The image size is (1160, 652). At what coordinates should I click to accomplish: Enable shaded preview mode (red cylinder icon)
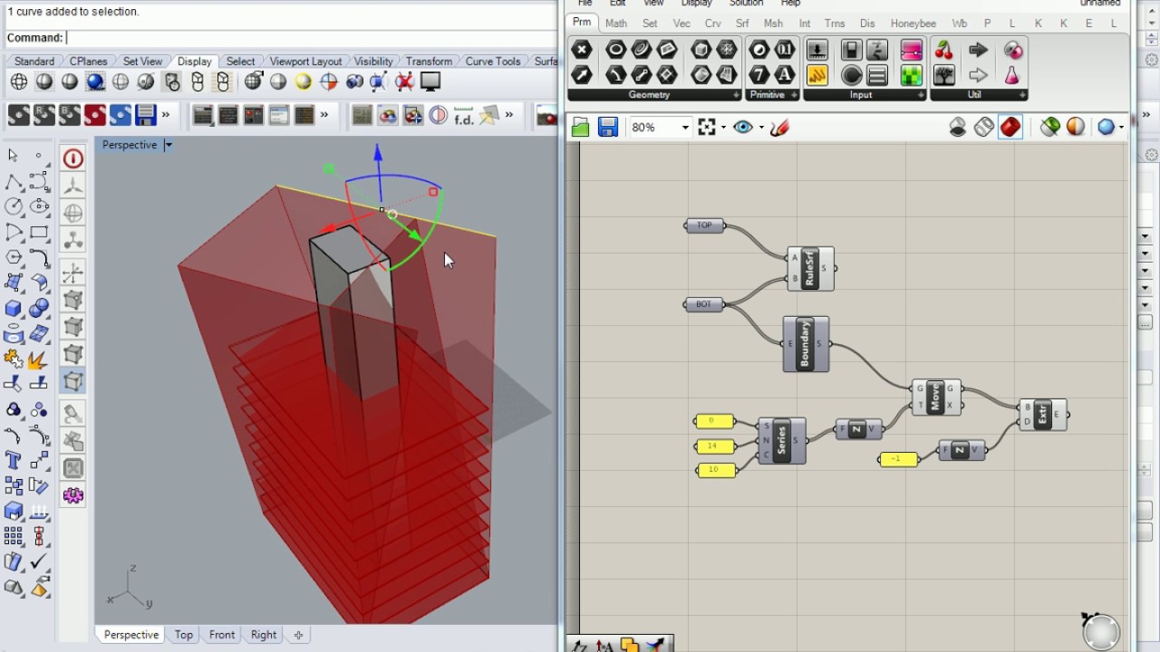click(1010, 128)
